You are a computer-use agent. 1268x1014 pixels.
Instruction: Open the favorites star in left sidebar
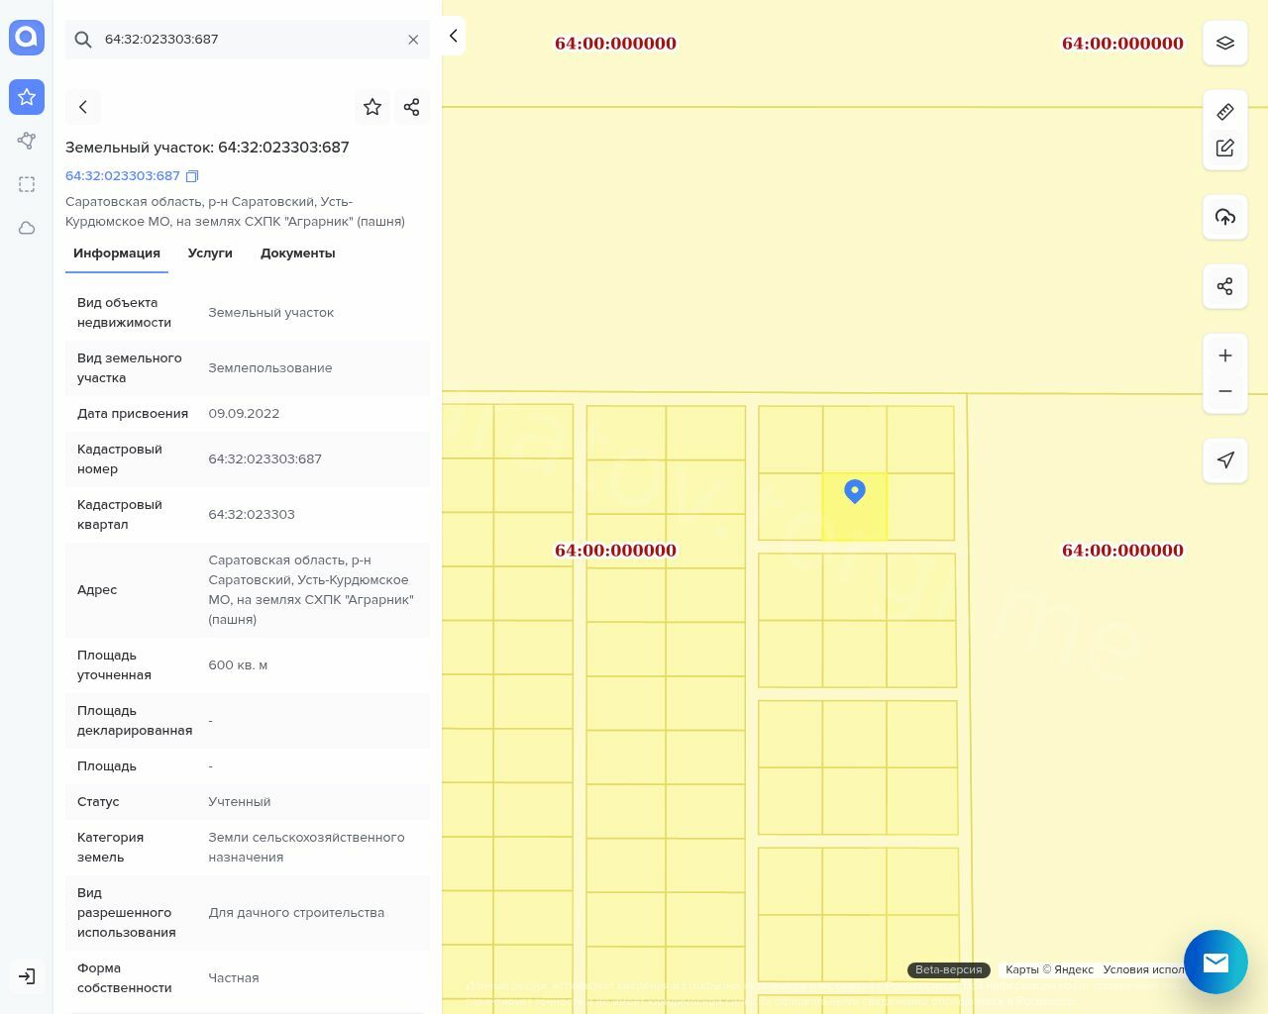point(27,97)
